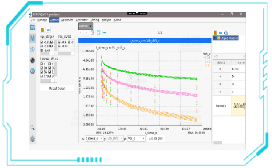The image size is (272, 168).
Task: Toggle the Select checkmark for parameter D
Action: pyautogui.click(x=220, y=77)
